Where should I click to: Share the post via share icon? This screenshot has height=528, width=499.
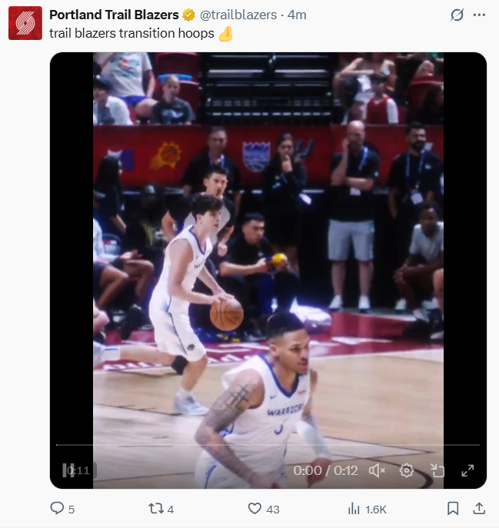[x=478, y=509]
